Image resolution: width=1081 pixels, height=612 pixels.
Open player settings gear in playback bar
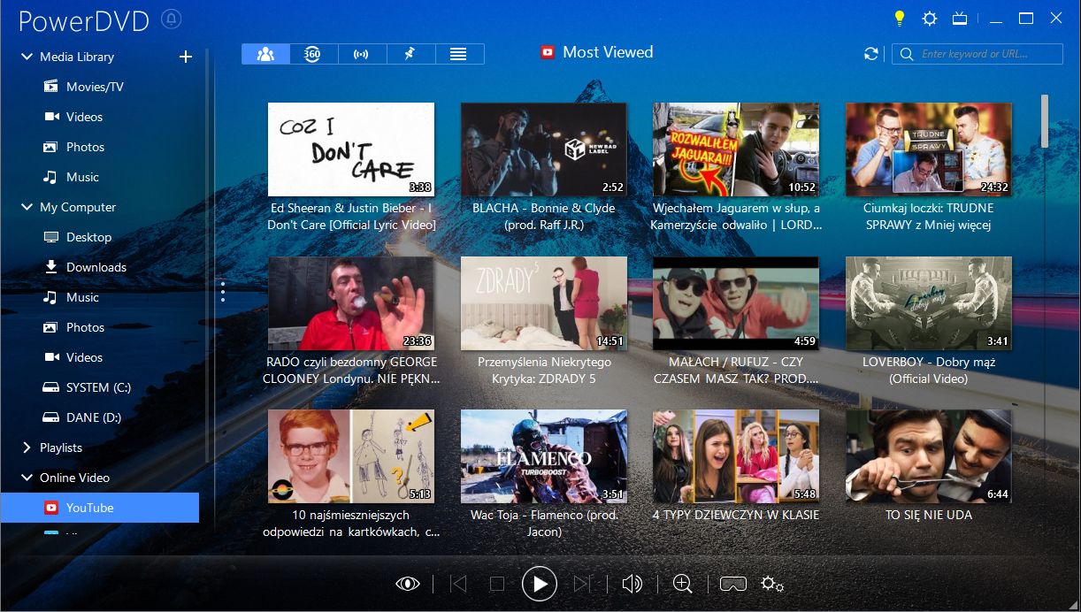[x=772, y=584]
